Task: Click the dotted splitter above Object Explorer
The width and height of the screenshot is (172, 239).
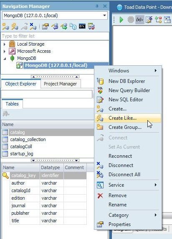Action: point(55,77)
